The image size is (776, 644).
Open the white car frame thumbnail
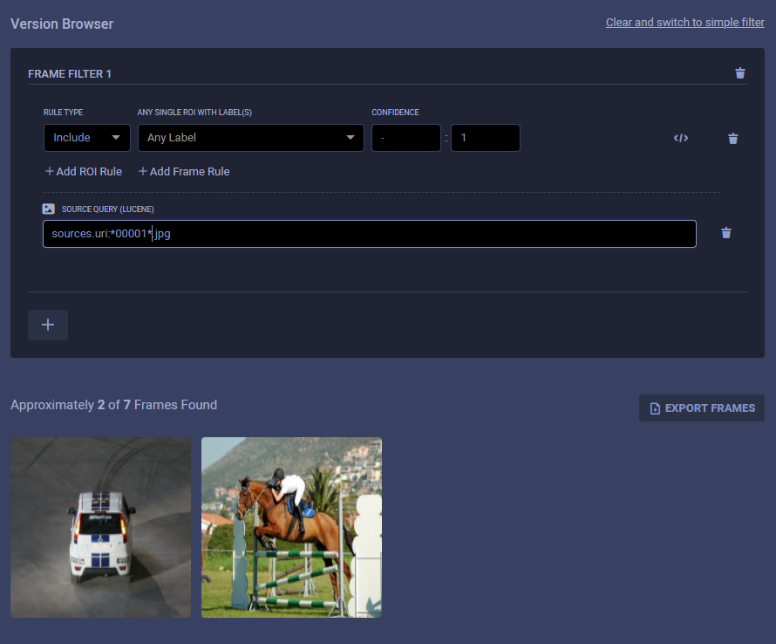click(x=100, y=527)
